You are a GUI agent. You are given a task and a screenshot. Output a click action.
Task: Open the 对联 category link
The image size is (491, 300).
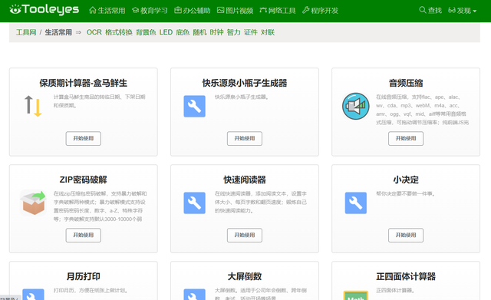[268, 32]
